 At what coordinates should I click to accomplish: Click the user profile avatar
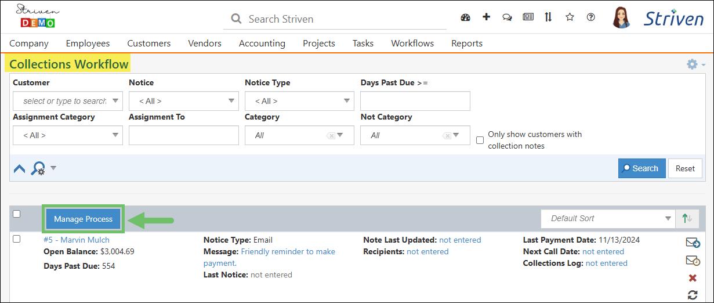point(621,17)
